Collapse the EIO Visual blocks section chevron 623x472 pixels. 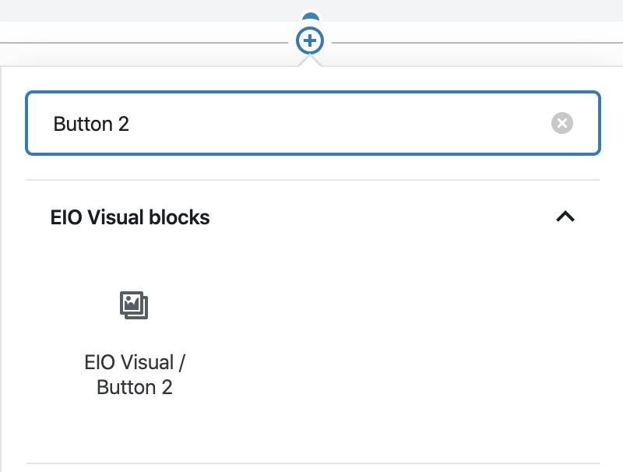(565, 217)
